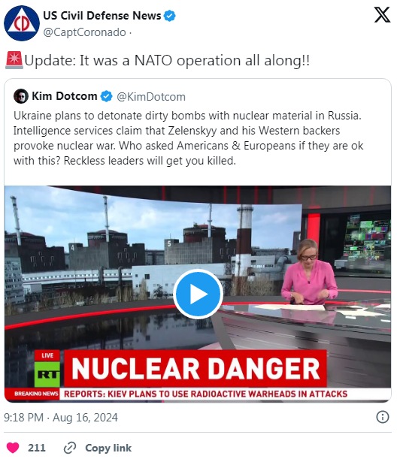Image resolution: width=400 pixels, height=462 pixels.
Task: Open Kim Dotcom's profile picture
Action: click(20, 96)
